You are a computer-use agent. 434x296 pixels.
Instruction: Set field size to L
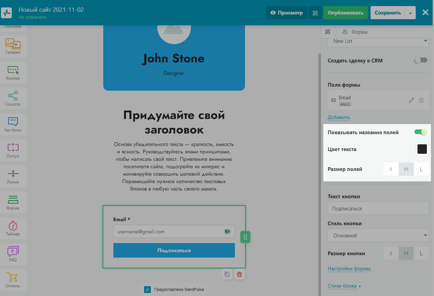(421, 169)
